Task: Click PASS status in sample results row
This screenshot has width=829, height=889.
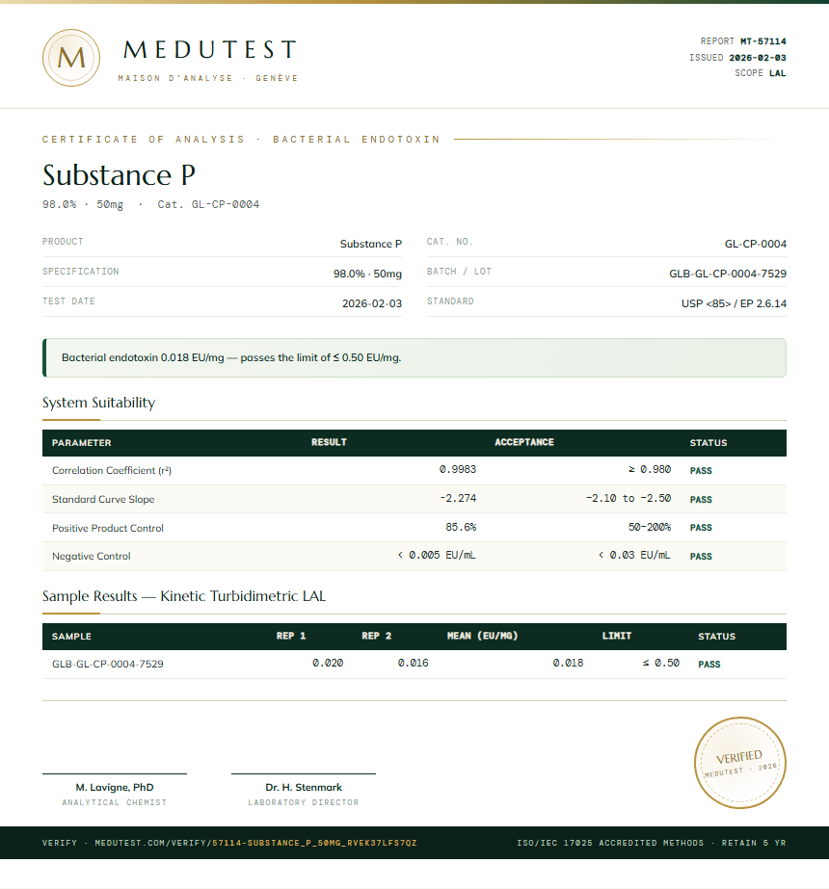Action: coord(709,665)
